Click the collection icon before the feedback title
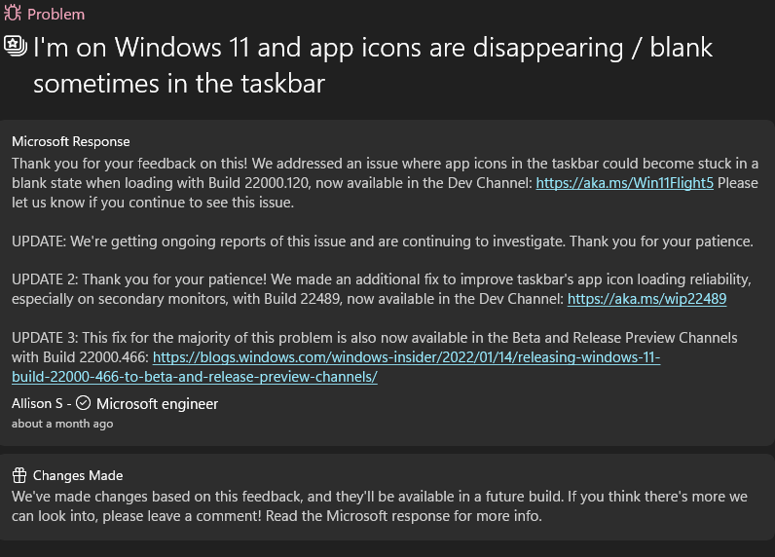Screen dimensions: 775x557 pos(16,45)
